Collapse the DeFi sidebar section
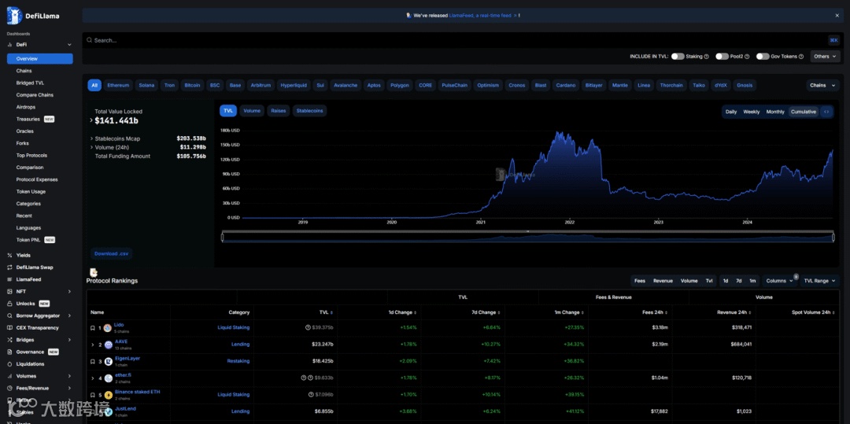The width and height of the screenshot is (850, 424). coord(69,44)
